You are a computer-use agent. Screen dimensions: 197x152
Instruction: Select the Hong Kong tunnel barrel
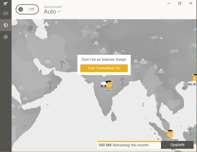click(x=195, y=77)
